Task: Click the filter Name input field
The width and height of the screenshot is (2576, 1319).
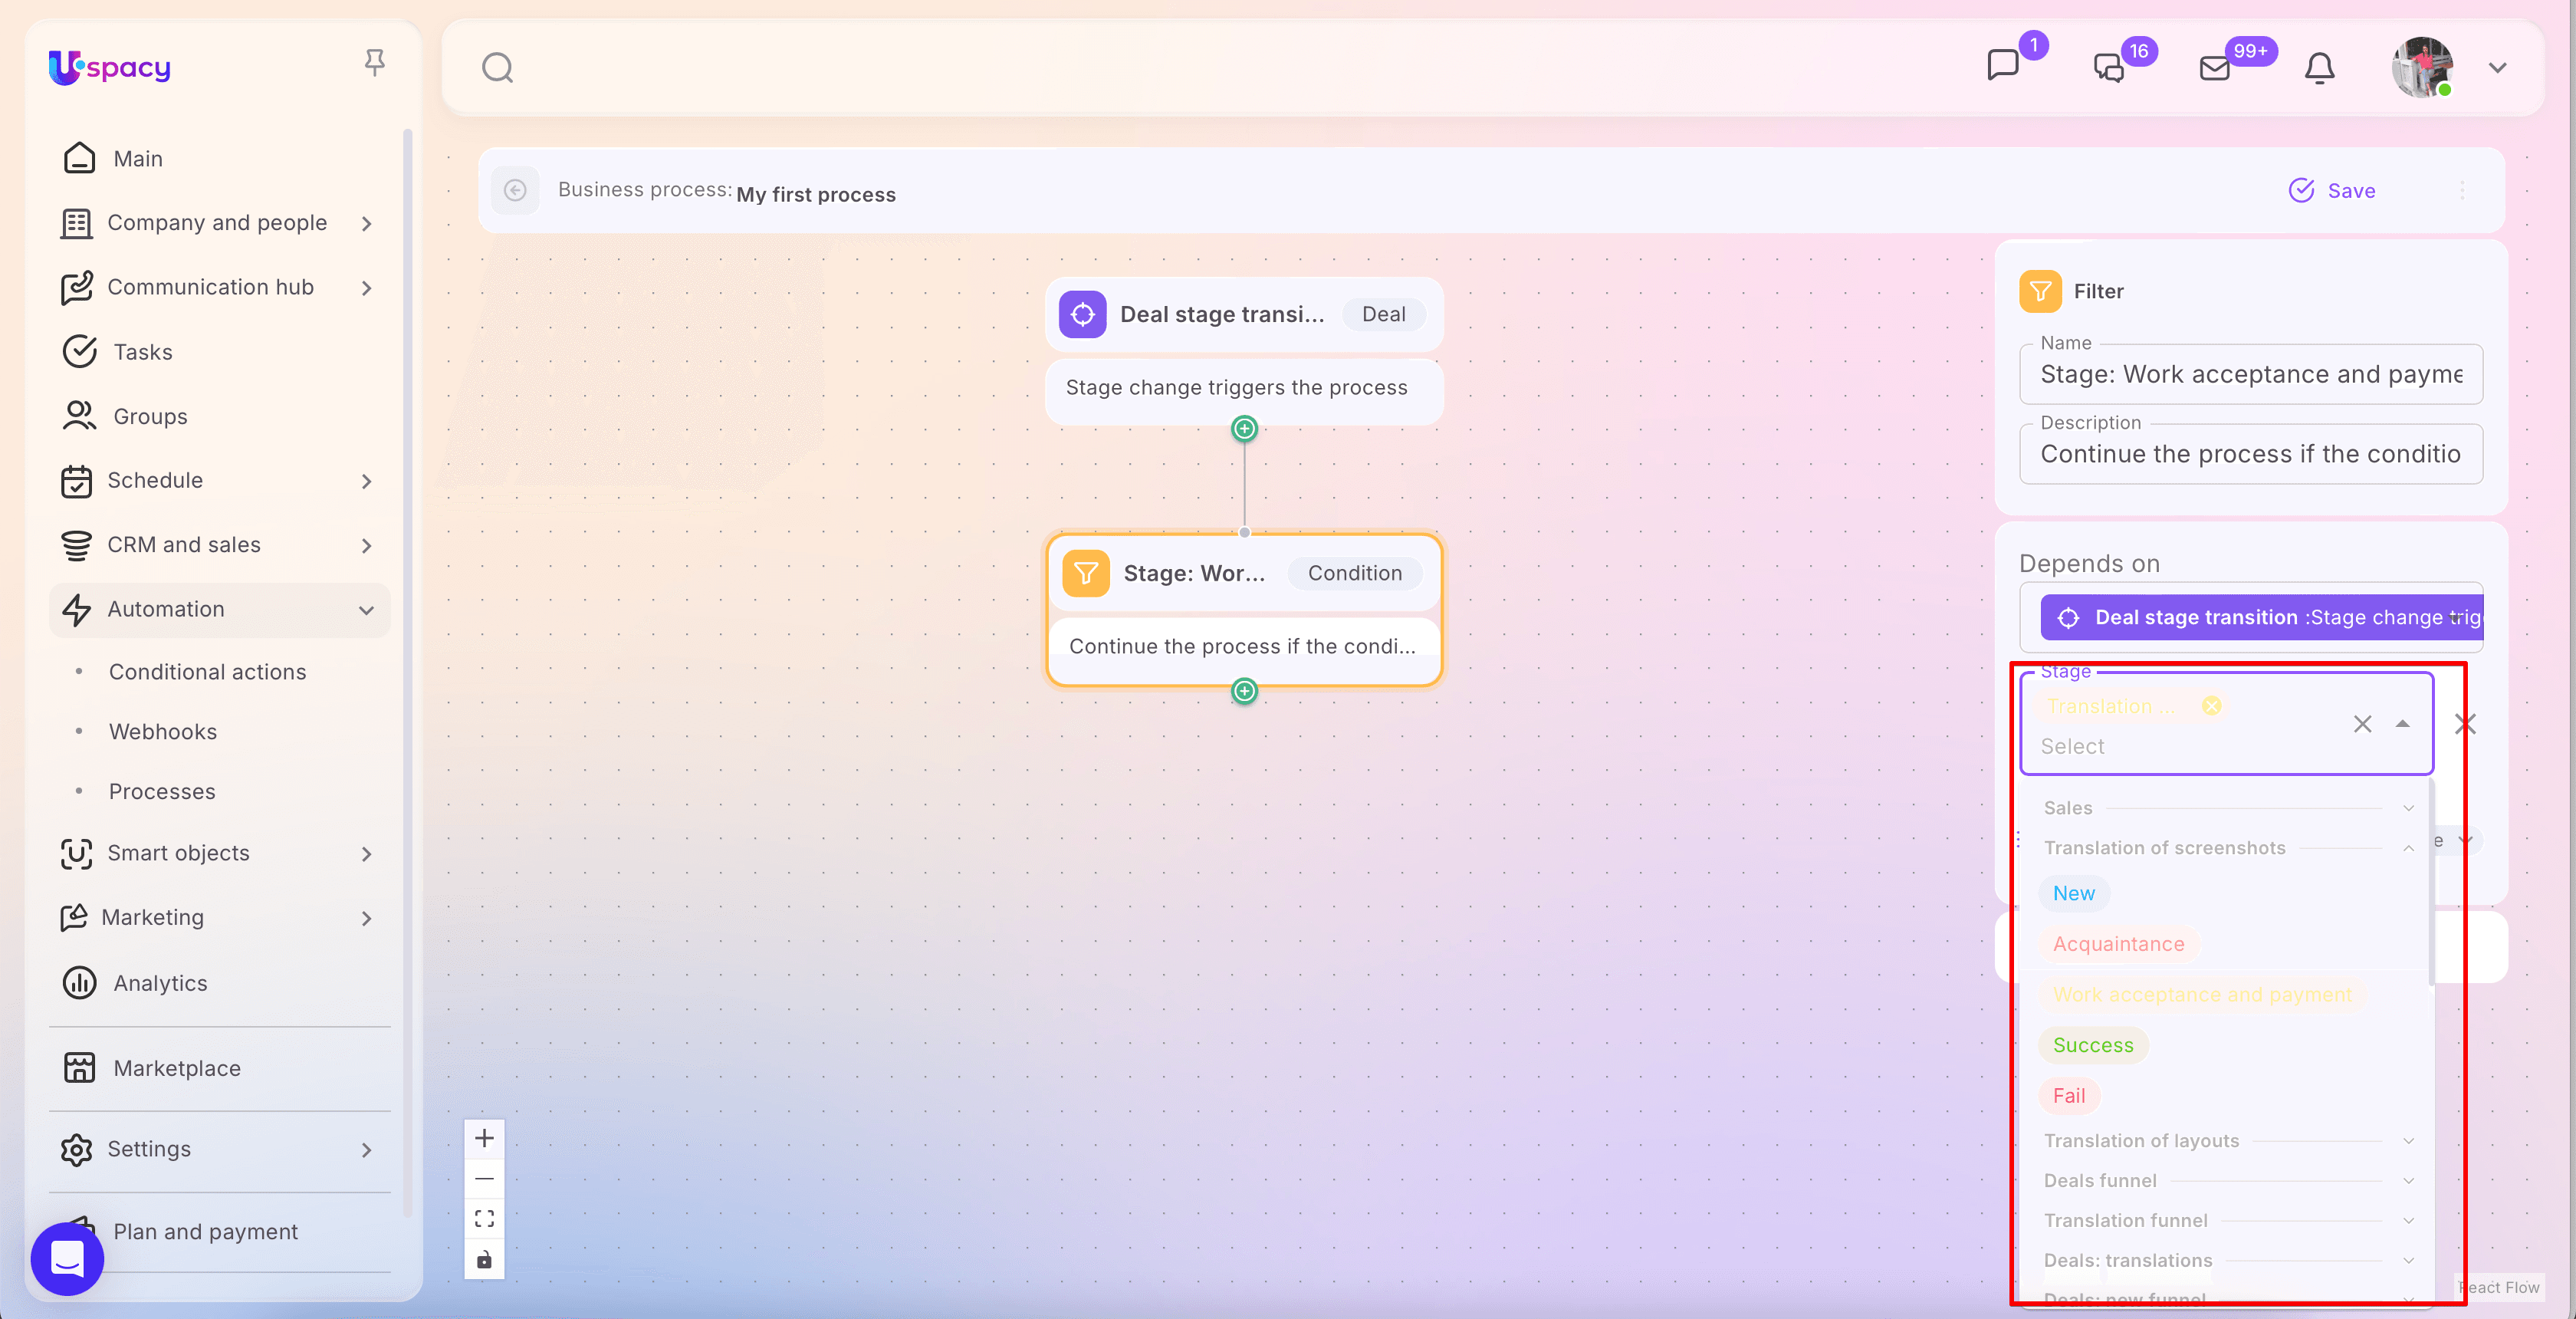Action: [2250, 374]
